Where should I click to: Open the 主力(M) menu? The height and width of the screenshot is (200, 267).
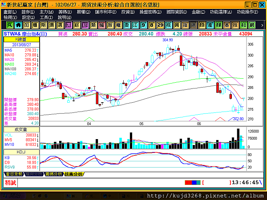pos(46,12)
